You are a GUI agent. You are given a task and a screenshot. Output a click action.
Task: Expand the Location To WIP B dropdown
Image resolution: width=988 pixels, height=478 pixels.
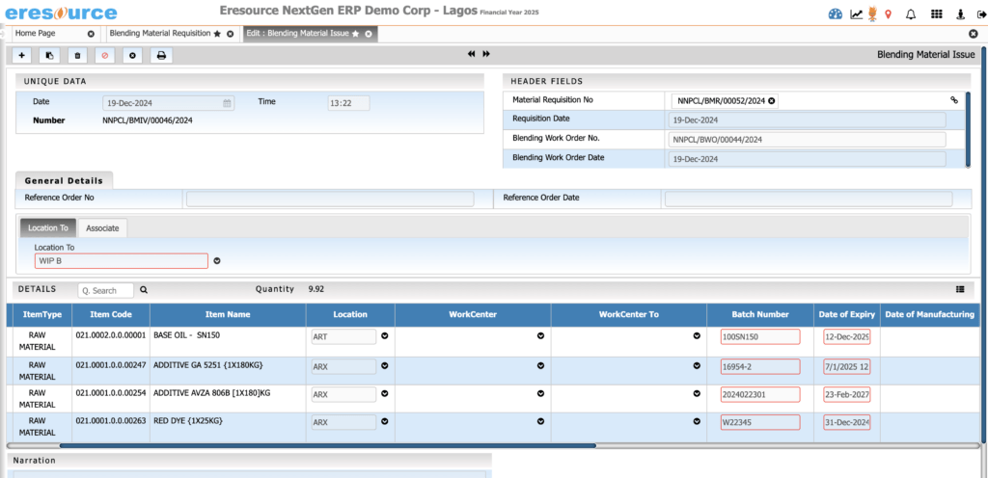click(217, 260)
